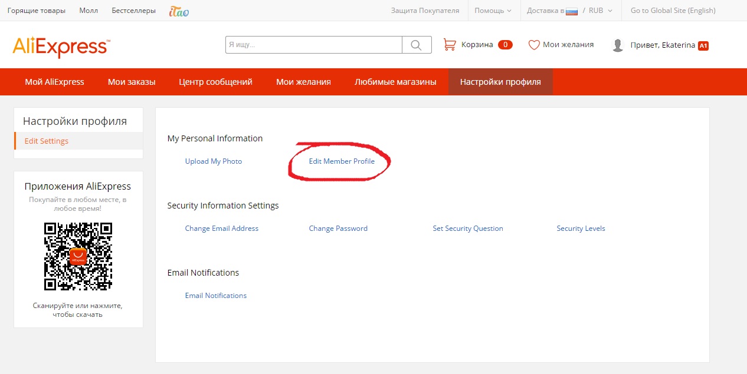
Task: Click the Приложения AliExpress heading
Action: tap(78, 187)
